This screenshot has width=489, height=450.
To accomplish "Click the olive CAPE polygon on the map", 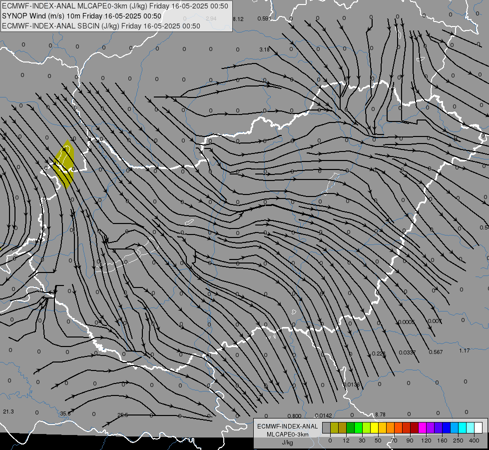I will click(64, 164).
